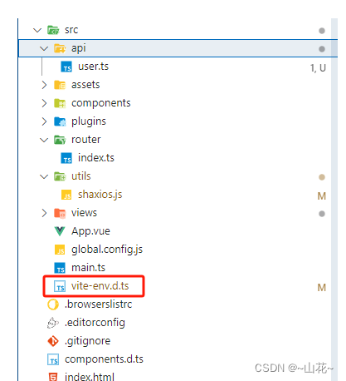Select the plugins folder name

pyautogui.click(x=89, y=121)
